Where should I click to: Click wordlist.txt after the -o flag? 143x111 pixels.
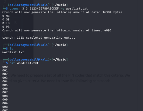click(x=77, y=8)
